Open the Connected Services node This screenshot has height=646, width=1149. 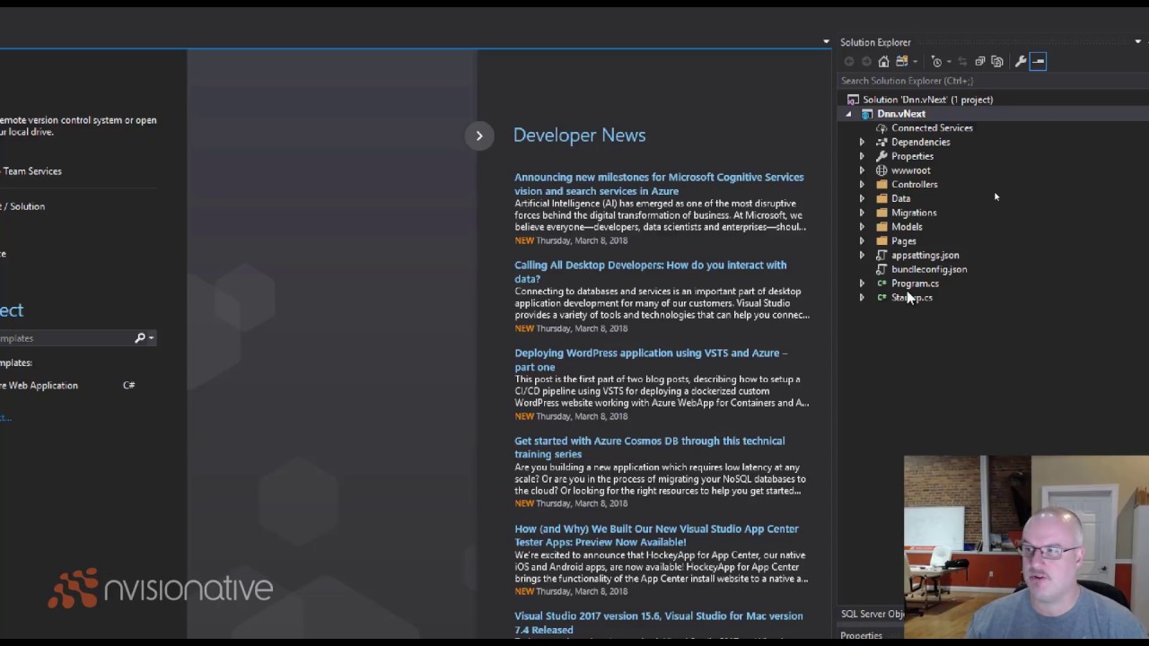(x=931, y=128)
